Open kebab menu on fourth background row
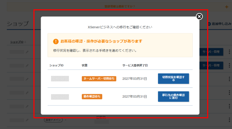This screenshot has height=129, width=232. point(229,92)
